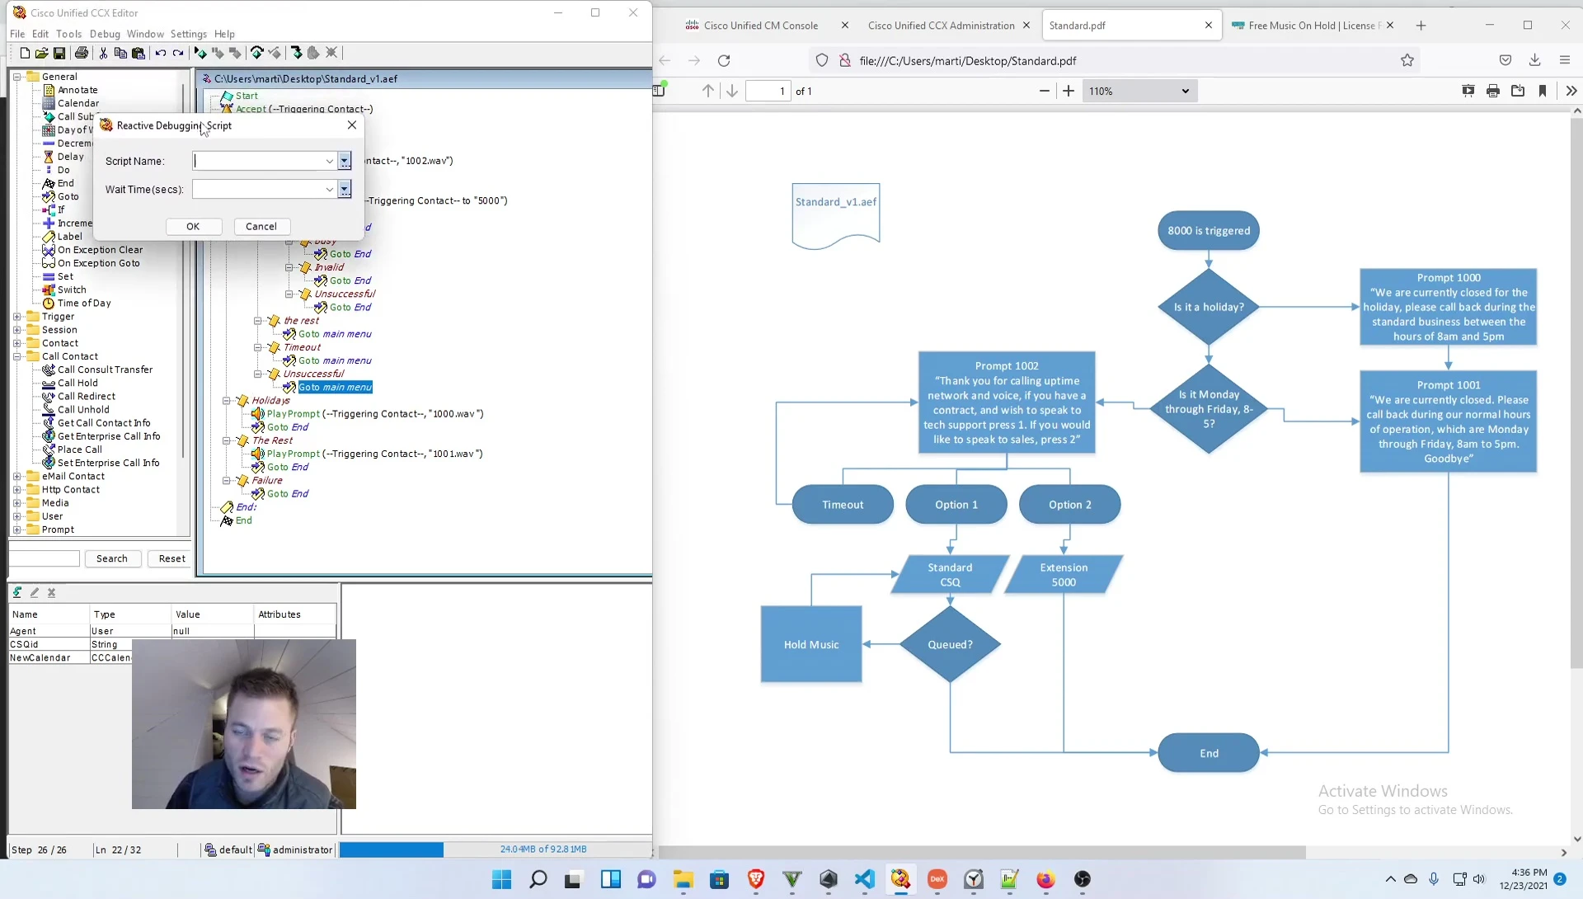The image size is (1583, 899).
Task: Switch to Cisco Unified CCX Administration tab
Action: click(941, 26)
